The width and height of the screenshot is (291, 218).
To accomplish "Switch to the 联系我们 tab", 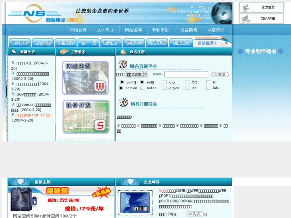I will (x=181, y=43).
